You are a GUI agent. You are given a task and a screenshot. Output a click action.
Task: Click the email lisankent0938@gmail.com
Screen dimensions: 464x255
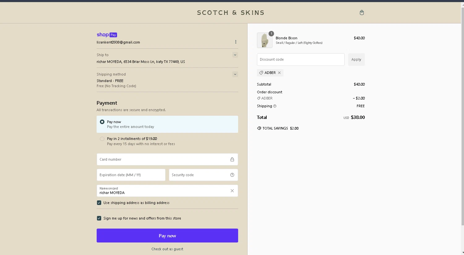point(118,42)
